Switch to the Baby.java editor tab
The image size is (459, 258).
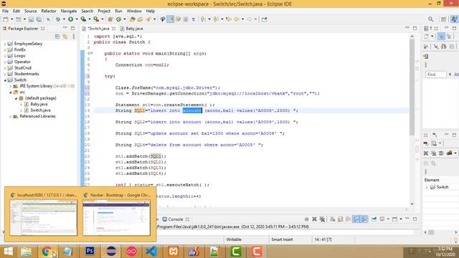point(131,29)
